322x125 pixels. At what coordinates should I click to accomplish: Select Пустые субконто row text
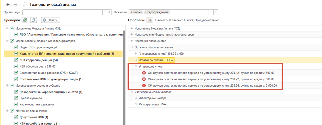coord(31,98)
